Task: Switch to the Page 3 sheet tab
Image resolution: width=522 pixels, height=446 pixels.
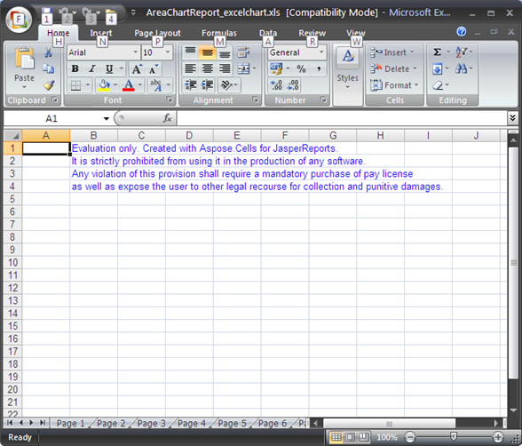Action: tap(152, 423)
